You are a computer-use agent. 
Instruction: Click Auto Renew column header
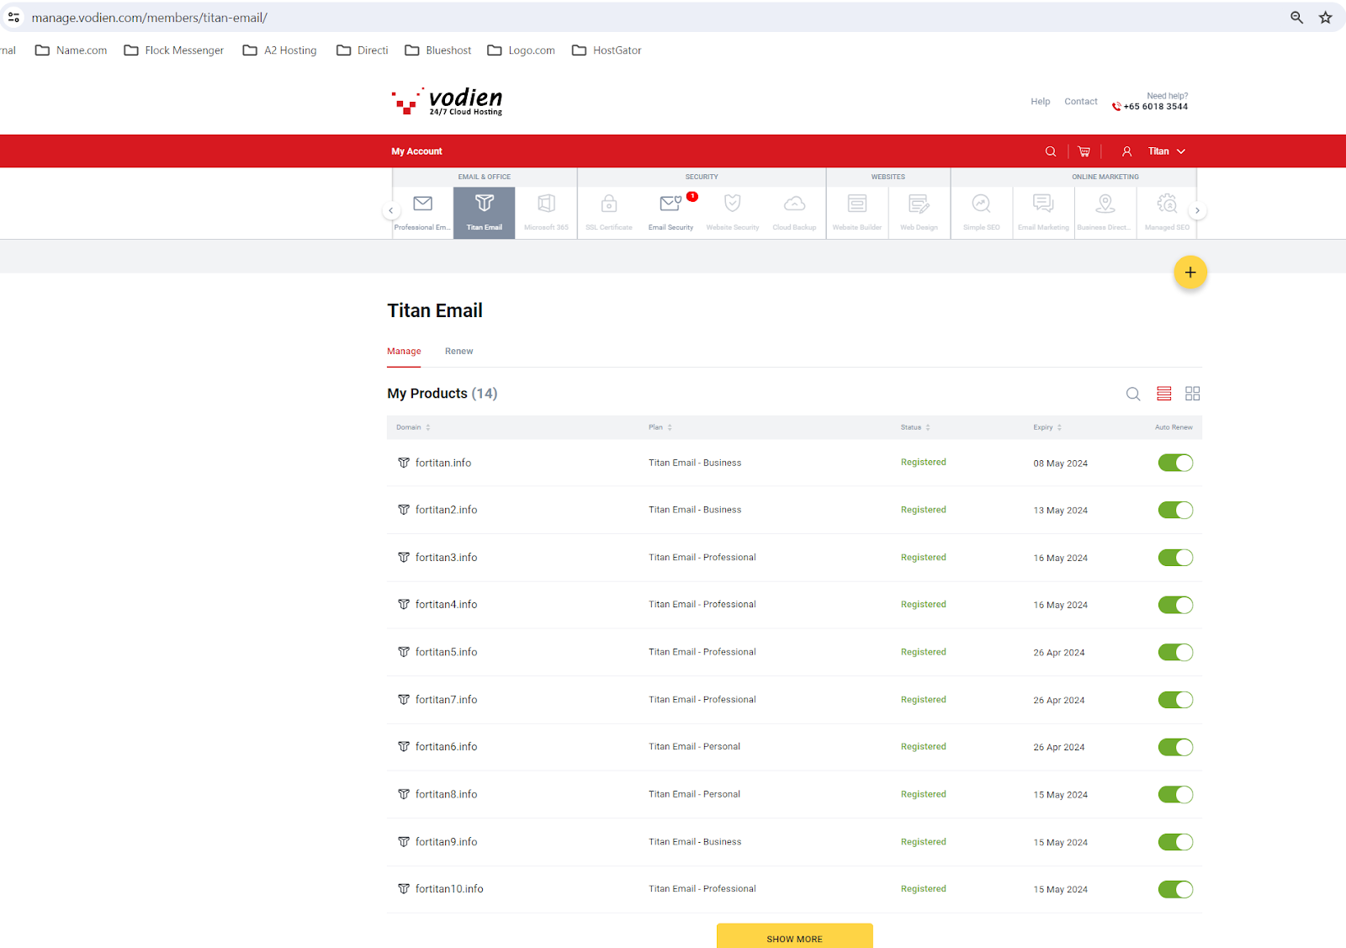[x=1174, y=427]
